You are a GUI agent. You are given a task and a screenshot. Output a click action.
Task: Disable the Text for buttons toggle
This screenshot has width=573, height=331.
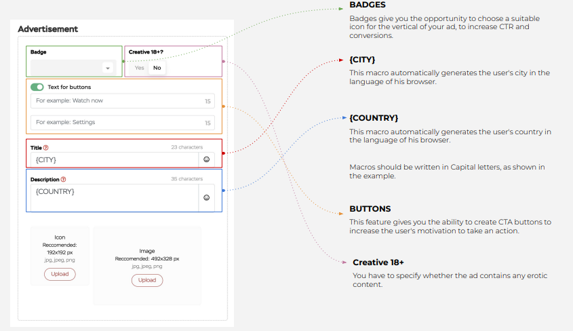[37, 87]
